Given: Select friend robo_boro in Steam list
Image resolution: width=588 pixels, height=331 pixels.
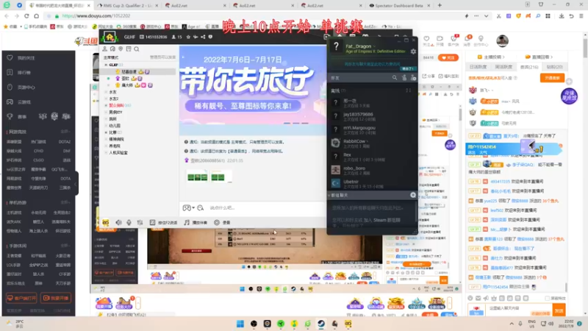Looking at the screenshot, I should click(x=373, y=170).
